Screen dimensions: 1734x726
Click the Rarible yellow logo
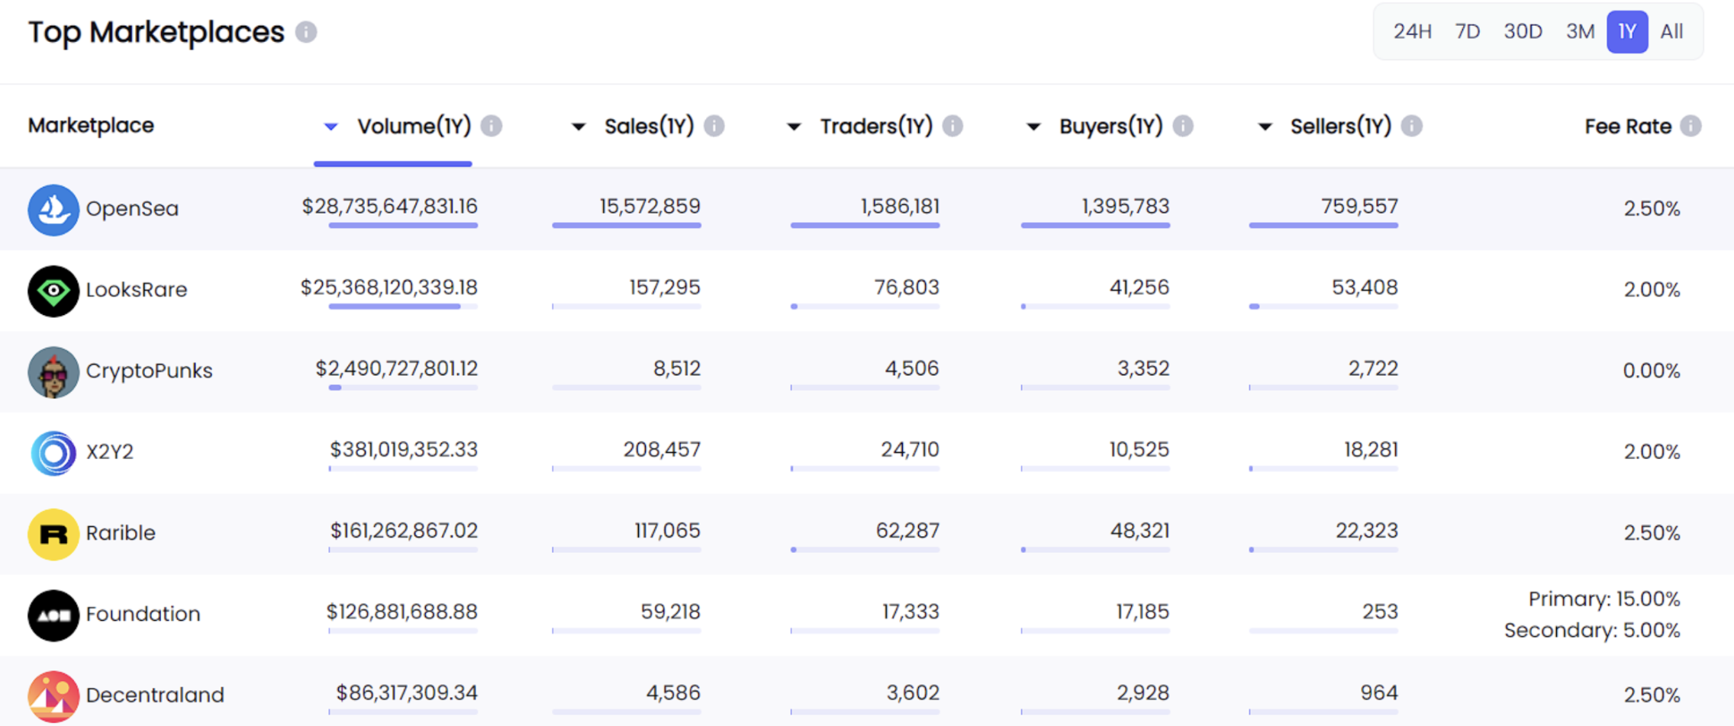click(x=53, y=534)
